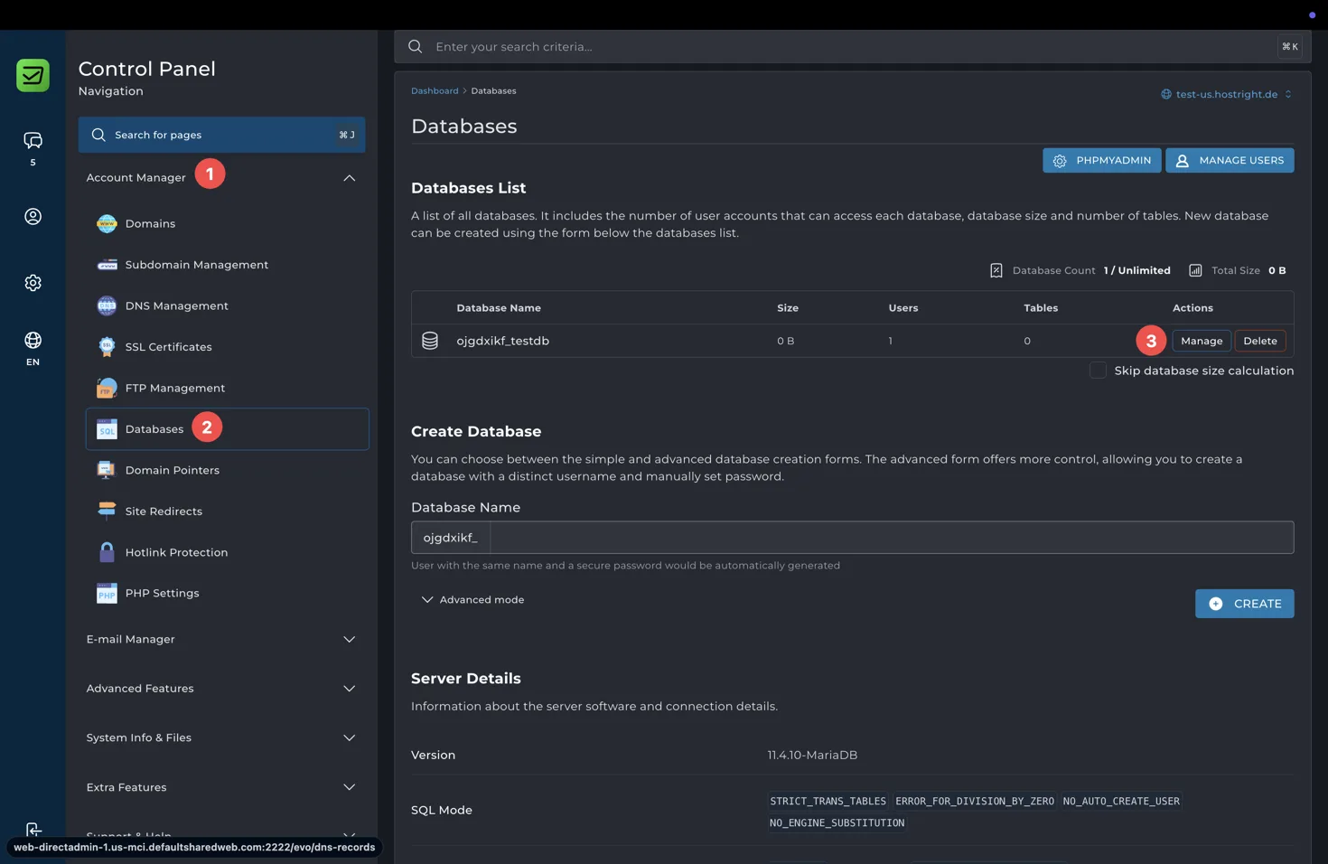
Task: Focus the top search criteria field
Action: (852, 46)
